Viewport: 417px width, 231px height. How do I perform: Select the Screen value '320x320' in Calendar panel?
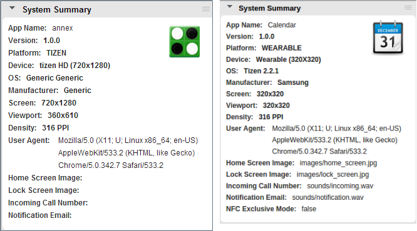coord(270,94)
